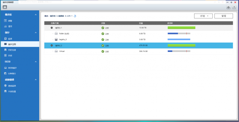Screen dimensions: 239x122
Task: Collapse the Storage Pool 1 row arrow
Action: (52, 28)
